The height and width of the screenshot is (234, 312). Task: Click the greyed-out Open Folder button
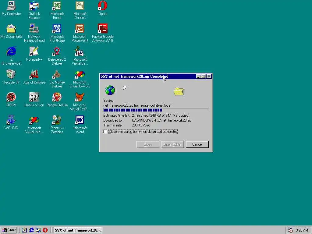pos(172,144)
